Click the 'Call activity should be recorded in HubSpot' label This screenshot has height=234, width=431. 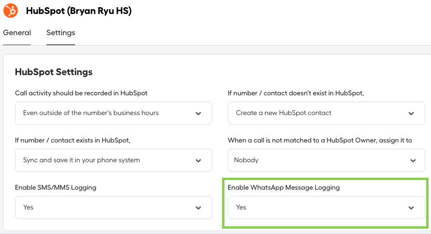click(81, 93)
